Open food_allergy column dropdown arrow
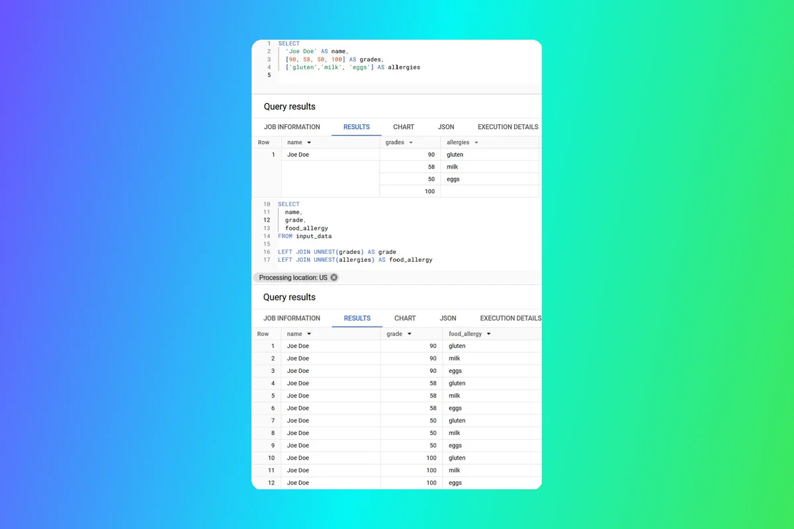Screen dimensions: 794x529 click(x=489, y=334)
